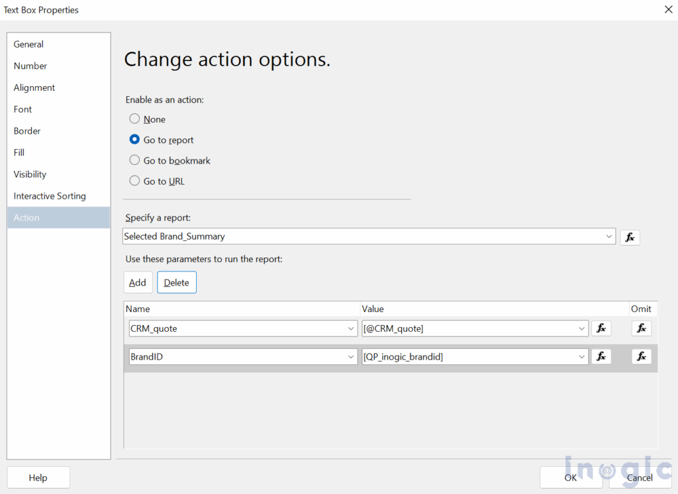
Task: Enable the Go to URL action
Action: pos(134,181)
